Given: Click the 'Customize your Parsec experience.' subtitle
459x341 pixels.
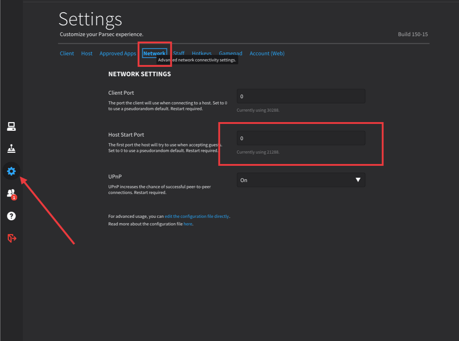Looking at the screenshot, I should tap(102, 34).
